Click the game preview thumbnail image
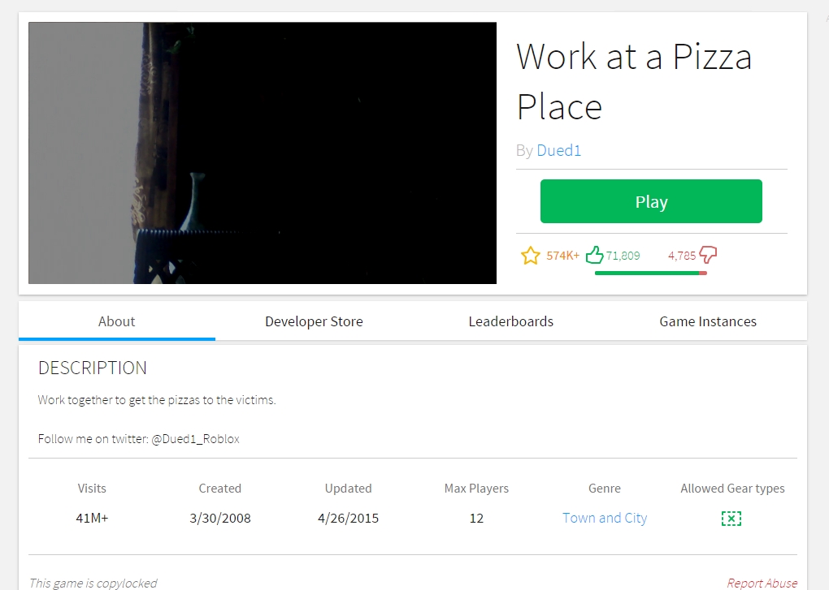 [263, 153]
